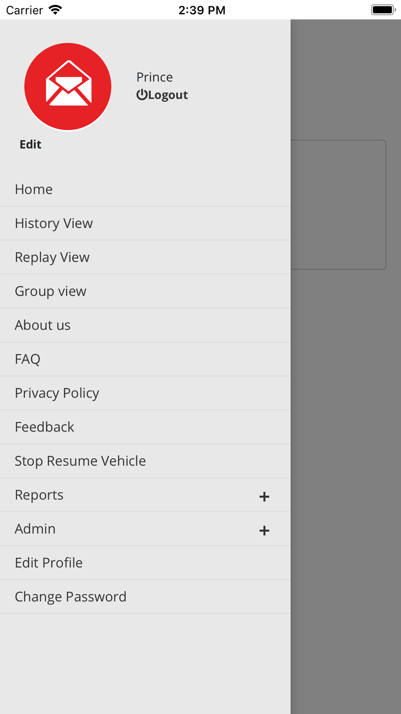Click the Edit label under avatar
Screen dimensions: 401x714
[x=30, y=145]
